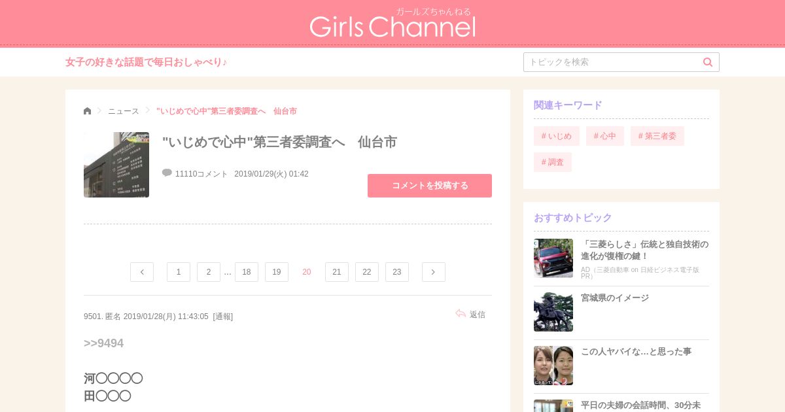Screen dimensions: 785x412
Task: Click the statue thumbnail for 宮城県のイメージ
Action: click(x=553, y=312)
